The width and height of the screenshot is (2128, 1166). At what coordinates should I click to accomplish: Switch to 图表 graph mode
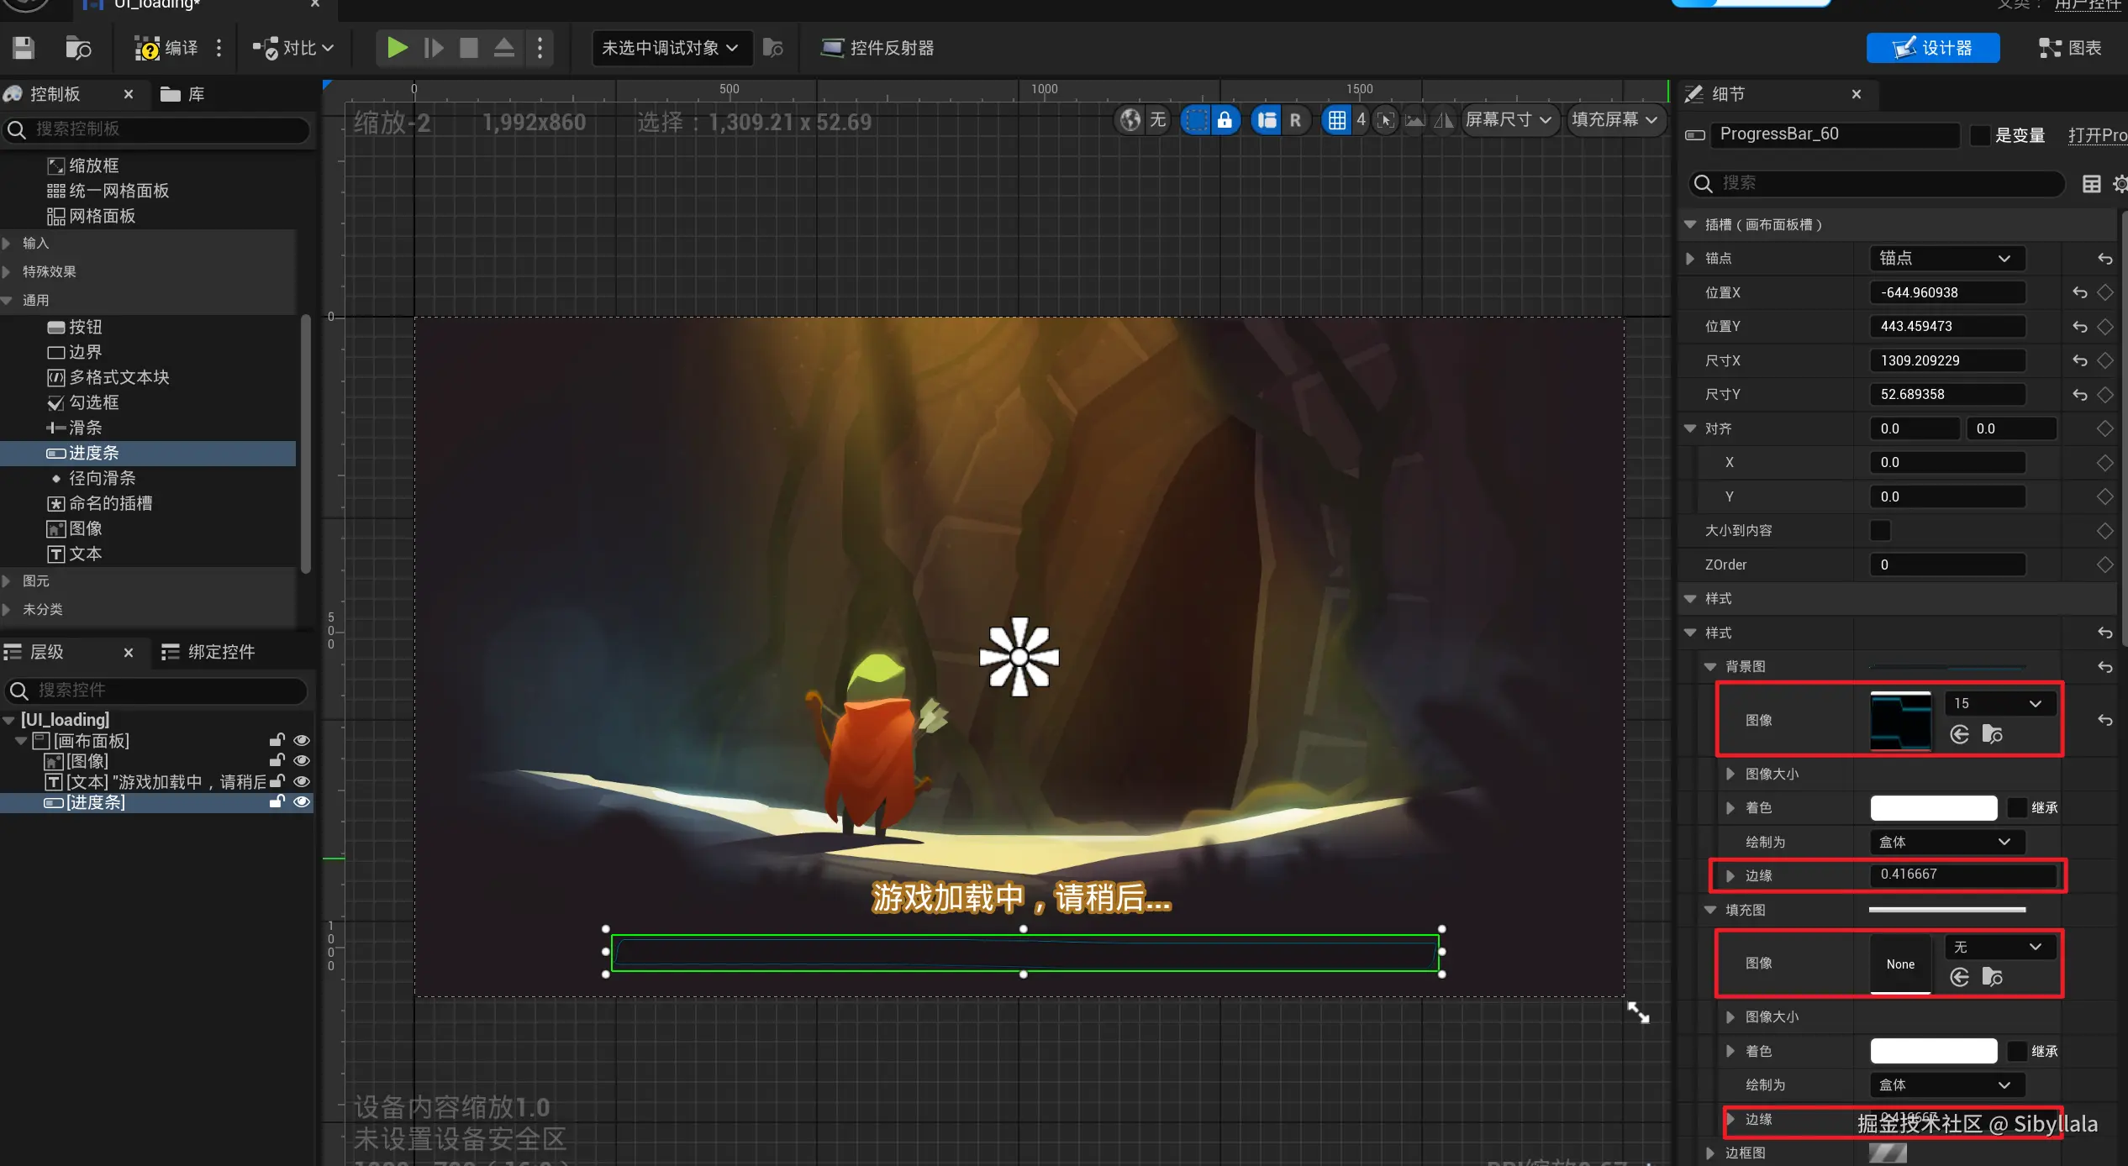(2070, 48)
